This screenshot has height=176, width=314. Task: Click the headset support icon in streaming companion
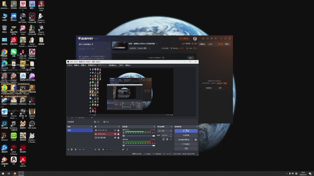[x=207, y=38]
